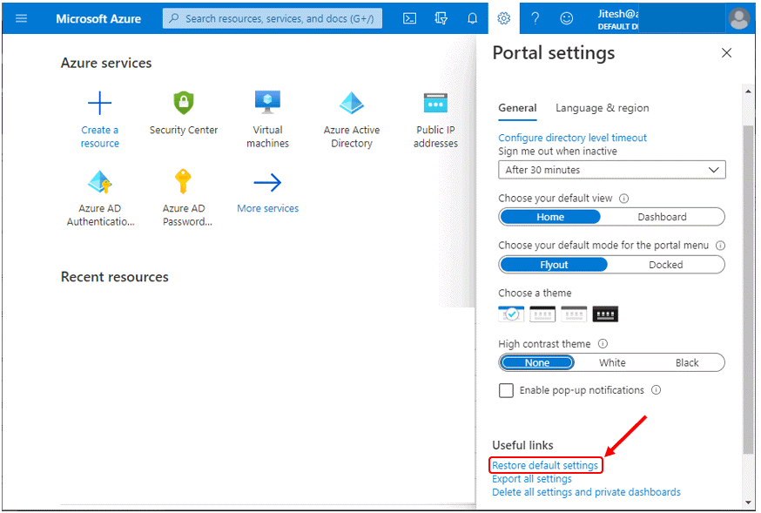Click the Jitesh account name in header
The height and width of the screenshot is (513, 761).
(618, 14)
